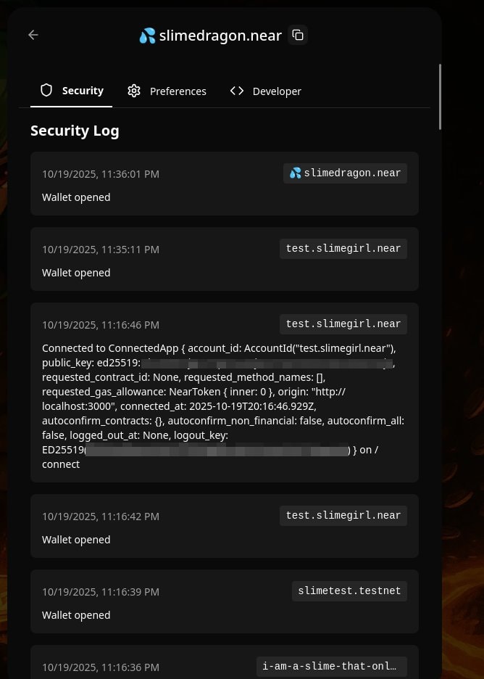Switch to the Developer tab
The width and height of the screenshot is (484, 679).
[266, 91]
